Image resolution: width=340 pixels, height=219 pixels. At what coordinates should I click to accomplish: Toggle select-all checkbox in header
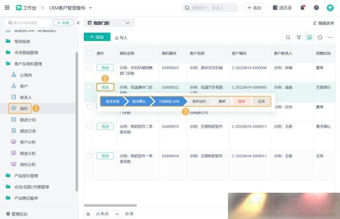click(89, 53)
